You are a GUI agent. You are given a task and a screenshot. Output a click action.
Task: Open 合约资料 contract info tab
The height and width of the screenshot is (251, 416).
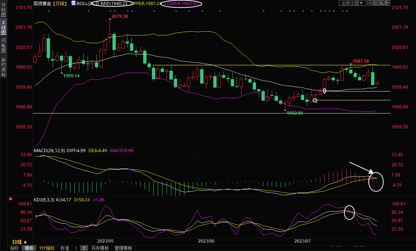[x=3, y=67]
